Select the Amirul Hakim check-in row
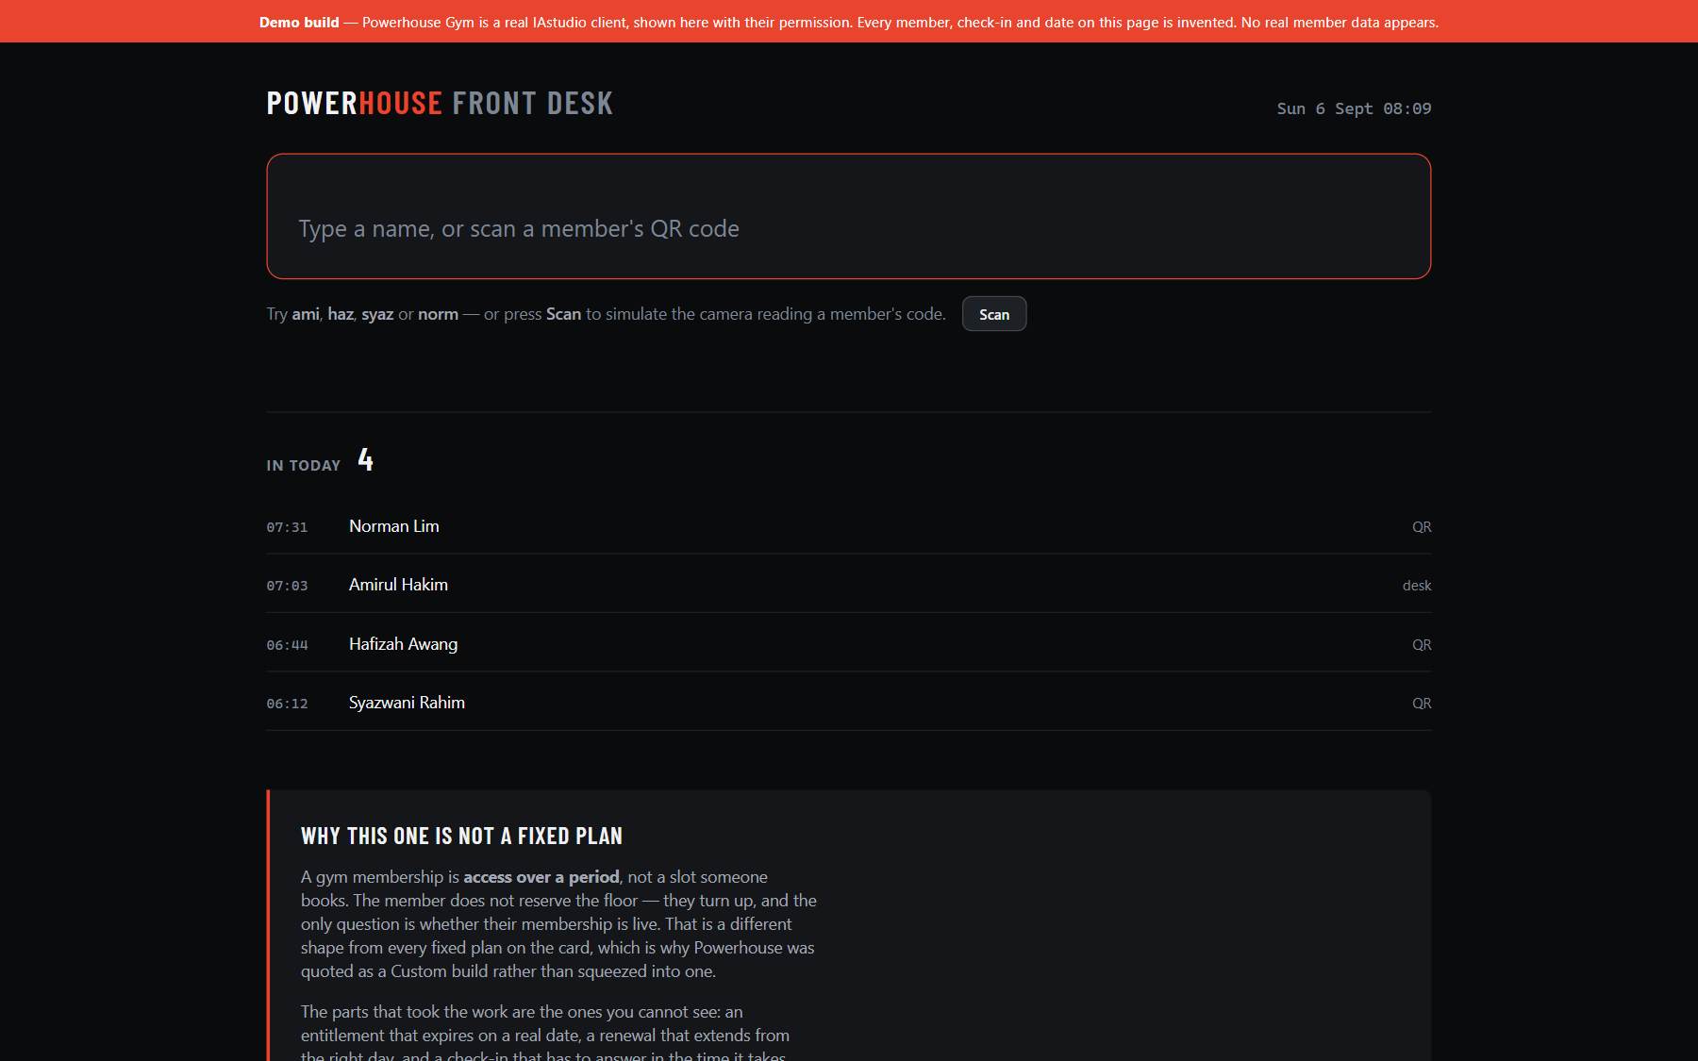Screen dimensions: 1698x1061 coord(848,585)
